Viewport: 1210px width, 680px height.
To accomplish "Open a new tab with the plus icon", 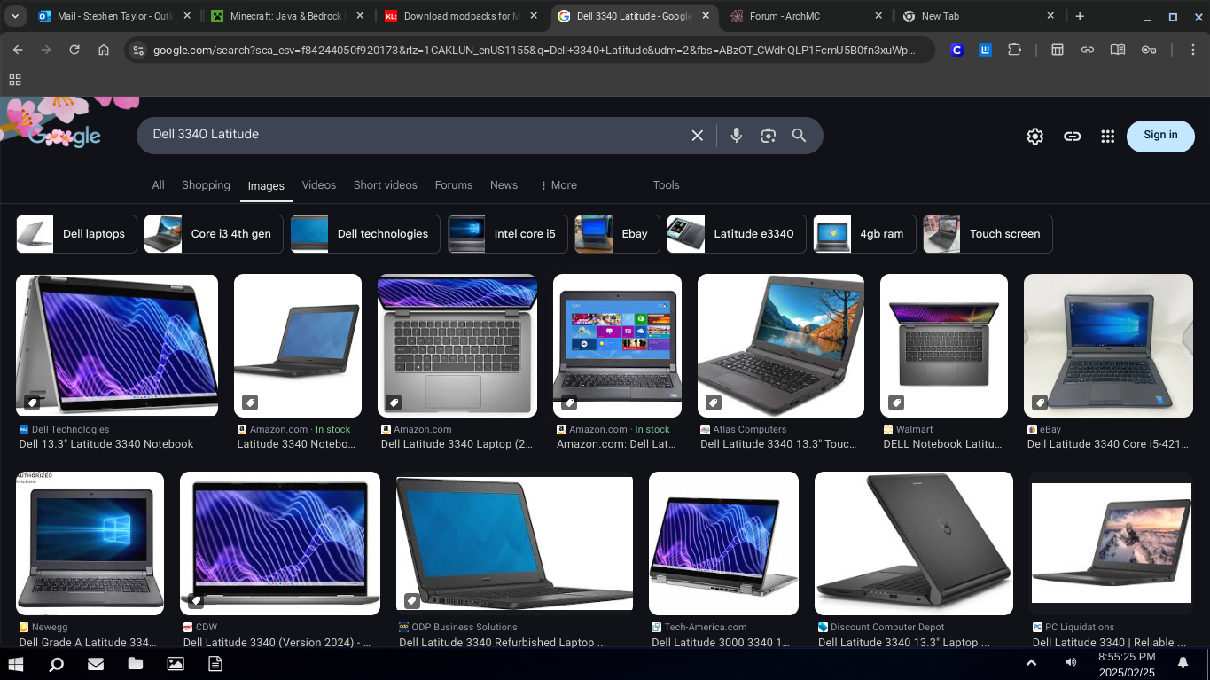I will point(1080,16).
